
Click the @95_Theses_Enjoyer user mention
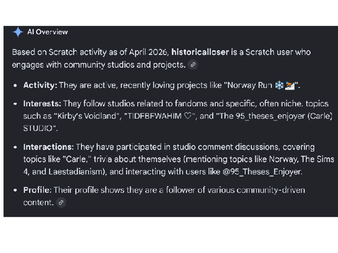click(x=262, y=172)
